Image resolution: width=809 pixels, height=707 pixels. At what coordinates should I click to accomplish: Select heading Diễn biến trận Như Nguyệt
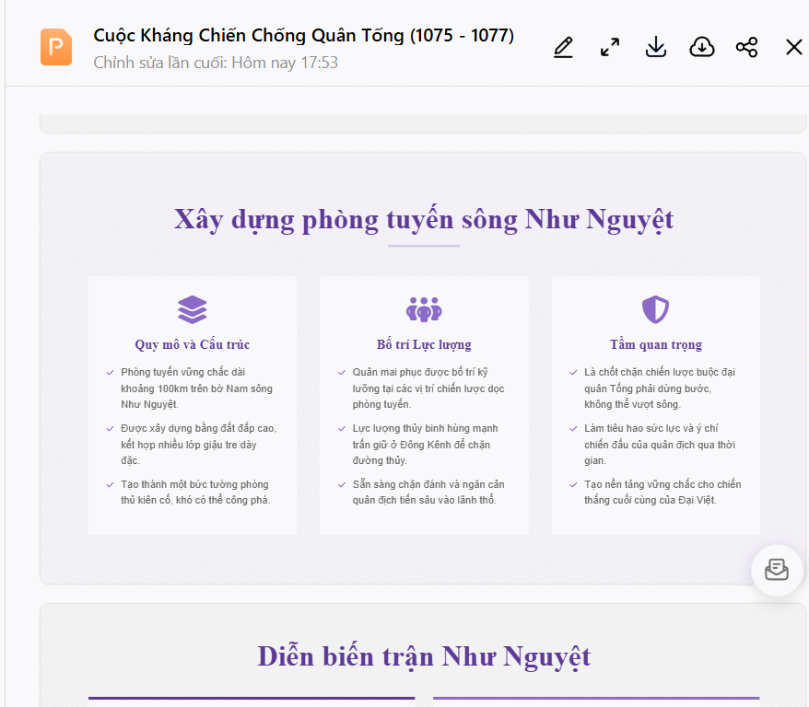tap(423, 655)
